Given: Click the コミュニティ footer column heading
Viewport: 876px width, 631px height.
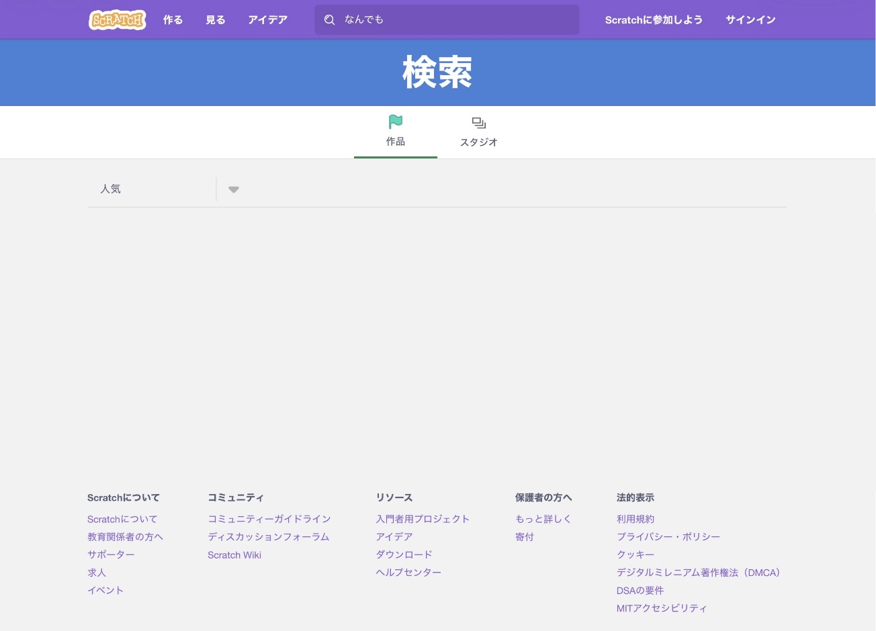Looking at the screenshot, I should click(x=236, y=497).
